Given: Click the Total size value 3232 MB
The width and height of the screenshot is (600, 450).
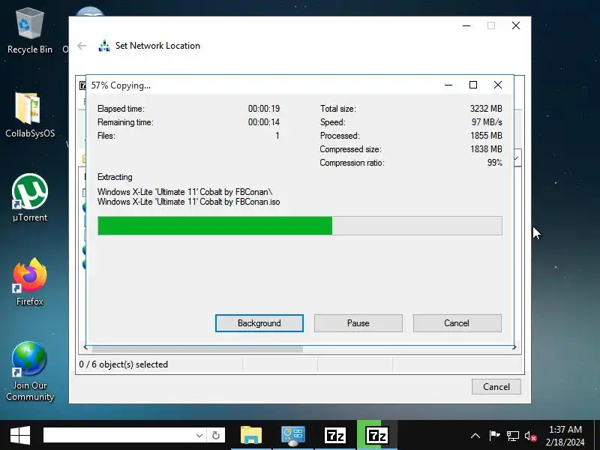Looking at the screenshot, I should (x=486, y=109).
